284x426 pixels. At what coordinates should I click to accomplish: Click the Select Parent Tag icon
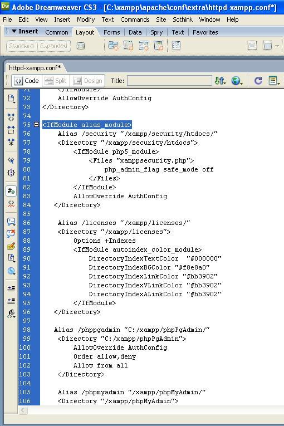(11, 160)
